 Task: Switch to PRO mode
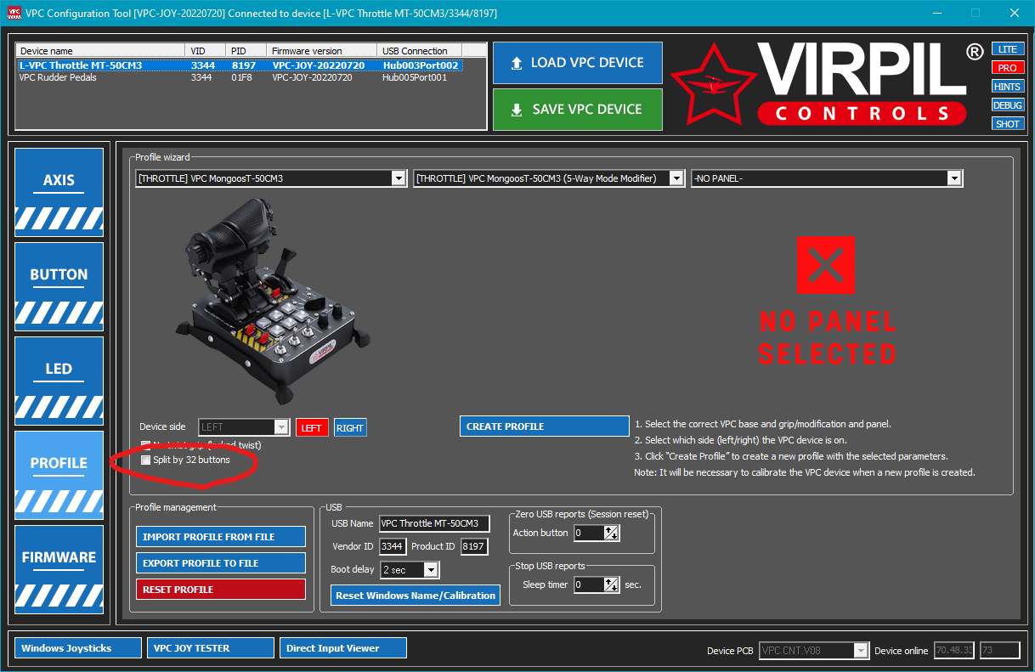[x=1008, y=68]
